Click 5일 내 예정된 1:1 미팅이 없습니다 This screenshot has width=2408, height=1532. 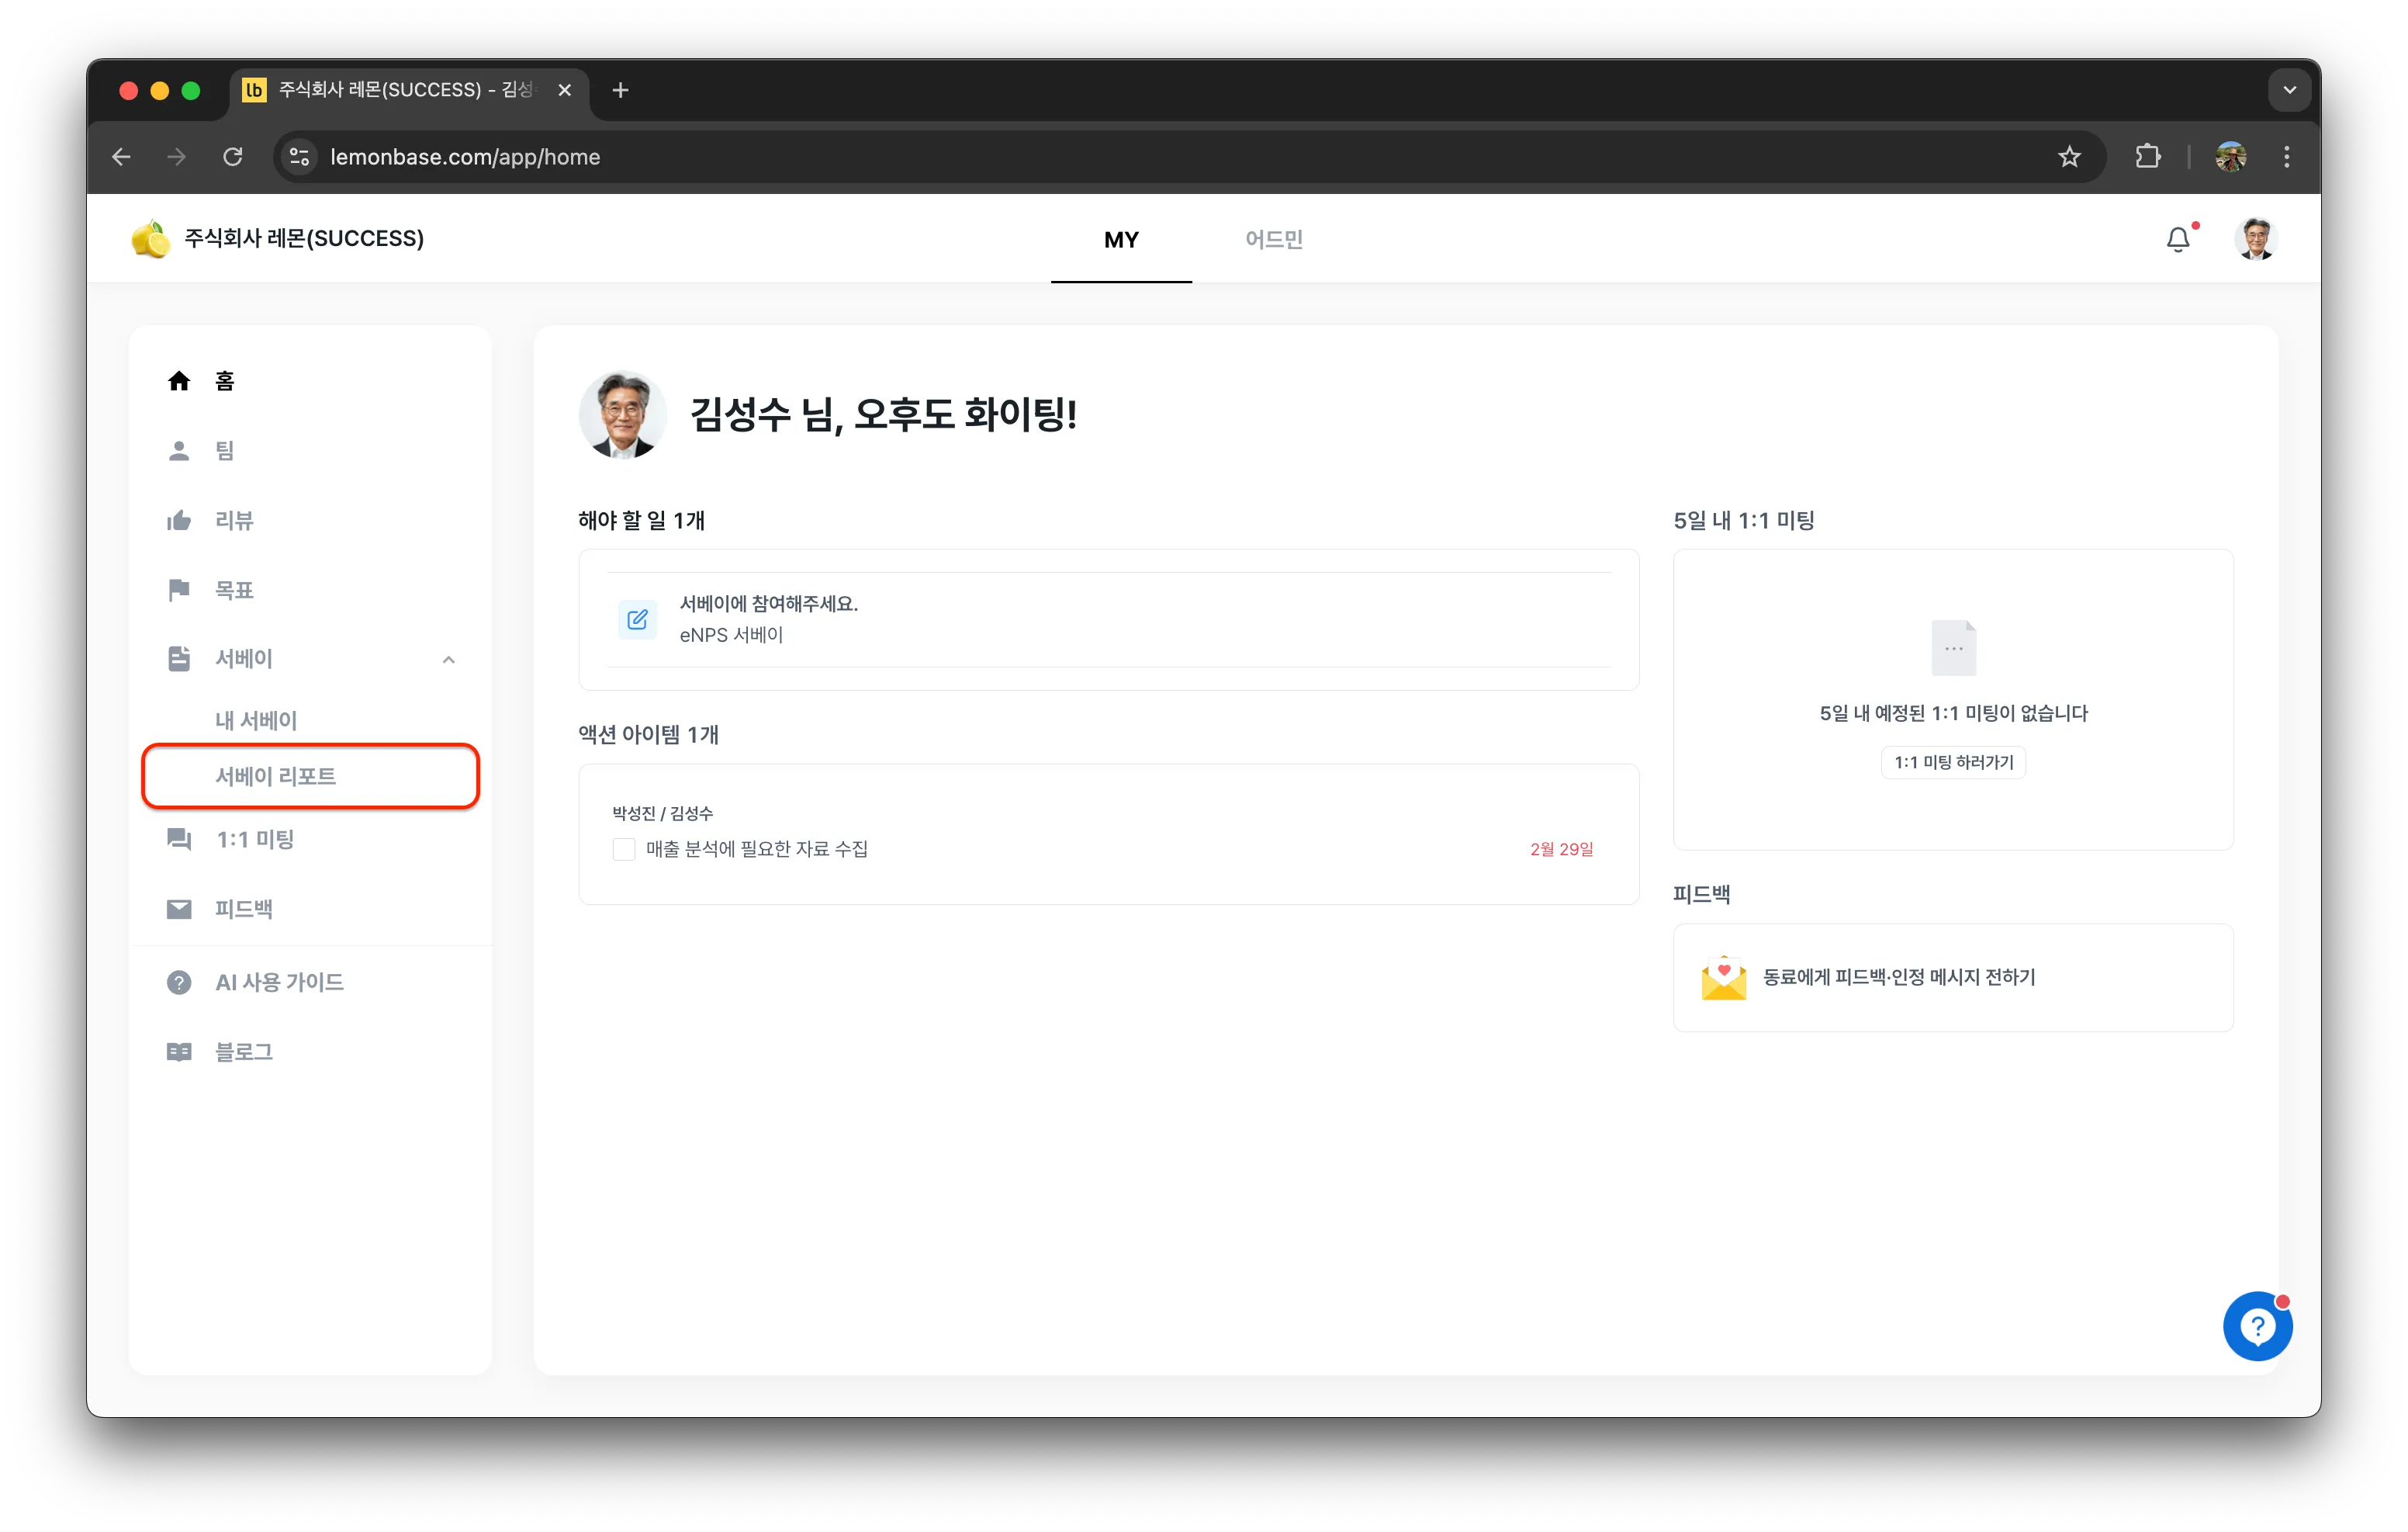[x=1953, y=713]
